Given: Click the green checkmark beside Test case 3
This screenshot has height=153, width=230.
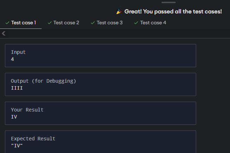Looking at the screenshot, I should (93, 23).
